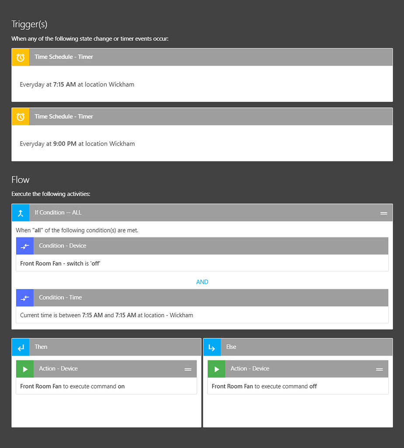Click the 'on' command for Front Room Fan
This screenshot has width=404, height=448.
(121, 386)
